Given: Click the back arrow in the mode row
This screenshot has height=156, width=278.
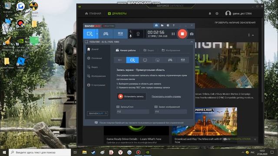Looking at the screenshot, I should click(x=120, y=60).
